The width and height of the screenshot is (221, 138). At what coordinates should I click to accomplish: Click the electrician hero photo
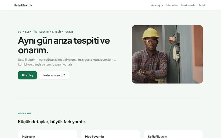[x=167, y=54]
